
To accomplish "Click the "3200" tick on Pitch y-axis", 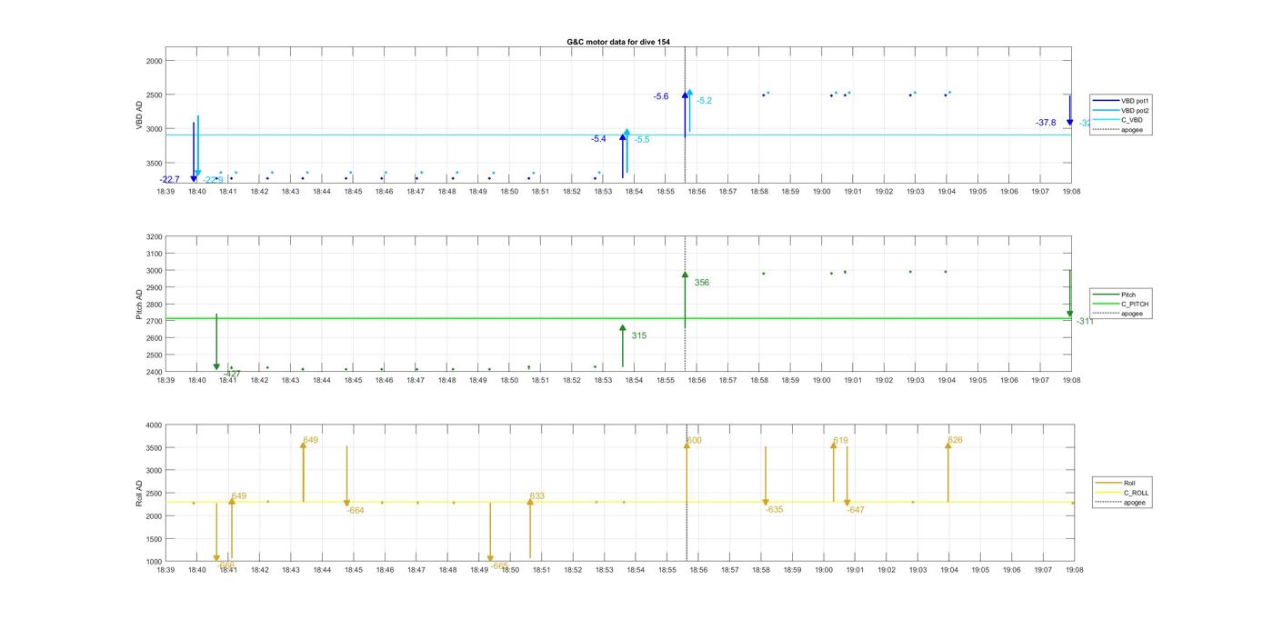I will click(x=154, y=236).
